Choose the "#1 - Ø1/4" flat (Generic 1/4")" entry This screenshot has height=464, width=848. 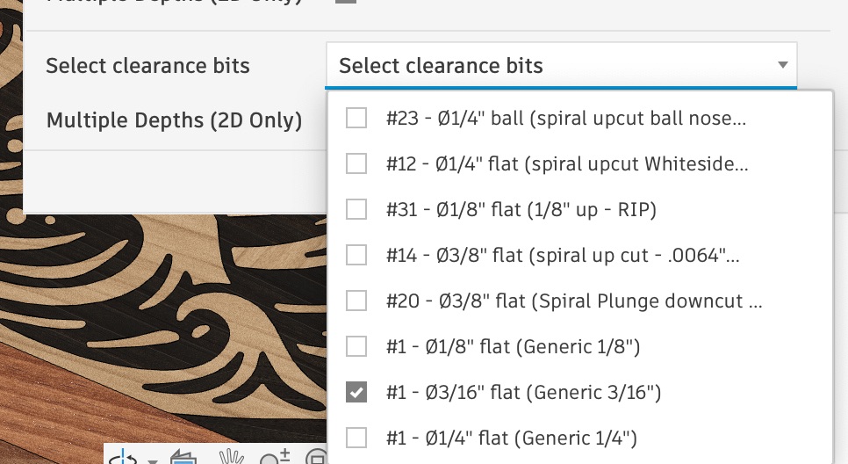(x=511, y=437)
